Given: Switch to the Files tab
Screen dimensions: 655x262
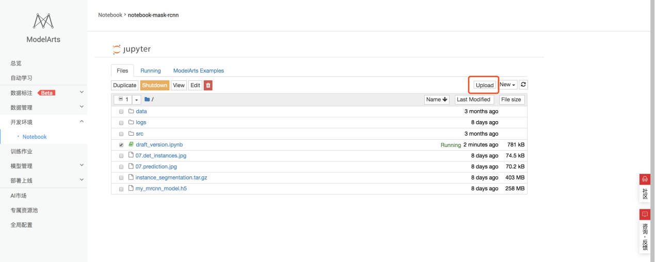Looking at the screenshot, I should (122, 71).
